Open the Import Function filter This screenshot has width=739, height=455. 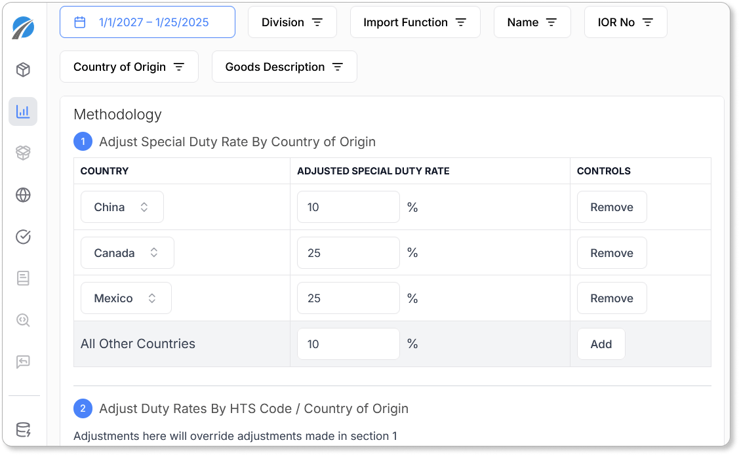415,22
